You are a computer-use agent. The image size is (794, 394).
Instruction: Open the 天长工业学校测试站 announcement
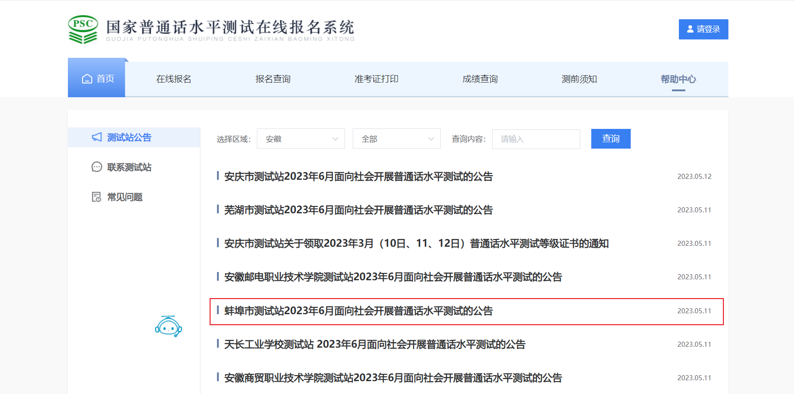(x=375, y=344)
